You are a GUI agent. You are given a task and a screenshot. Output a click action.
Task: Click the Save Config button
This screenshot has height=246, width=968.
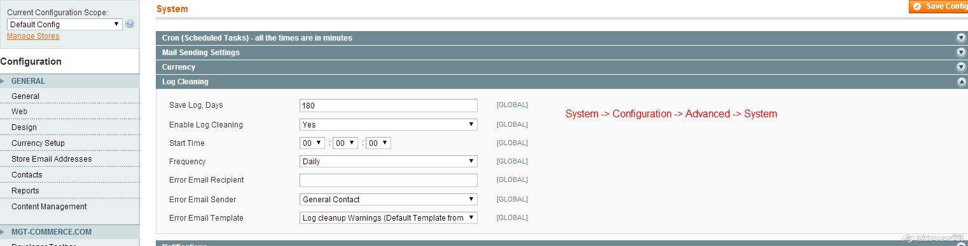[939, 6]
